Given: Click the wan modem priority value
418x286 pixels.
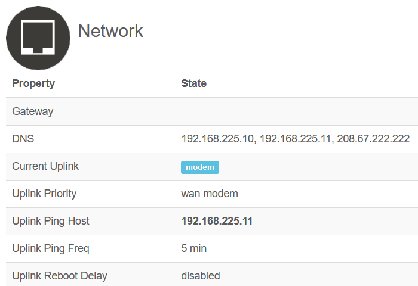Looking at the screenshot, I should [x=210, y=194].
